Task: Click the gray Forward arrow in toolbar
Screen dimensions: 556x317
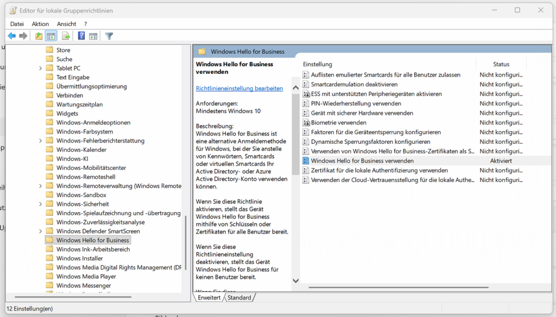Action: coord(23,36)
